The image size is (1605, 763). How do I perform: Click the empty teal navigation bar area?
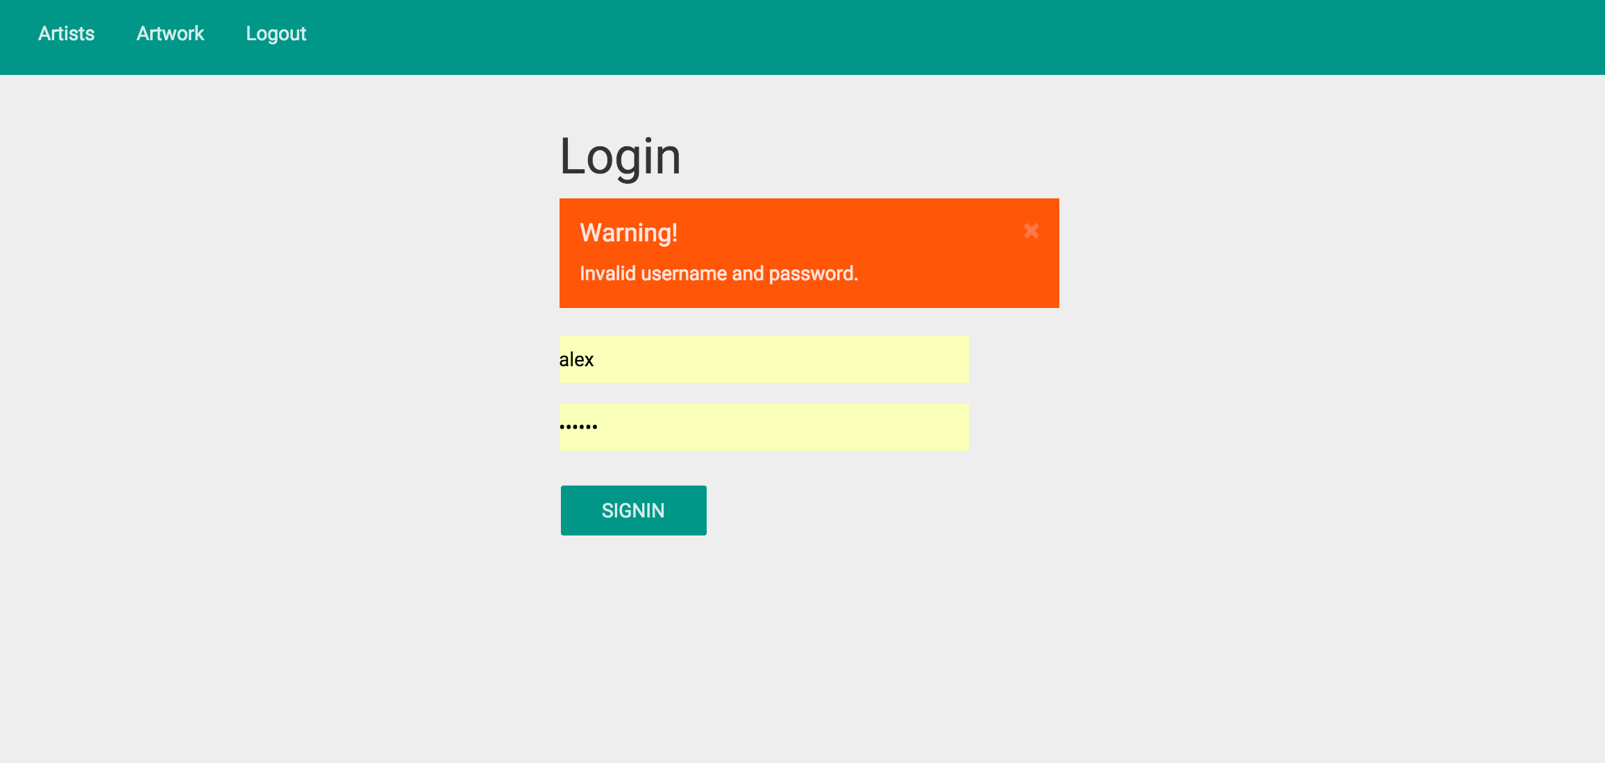[972, 37]
